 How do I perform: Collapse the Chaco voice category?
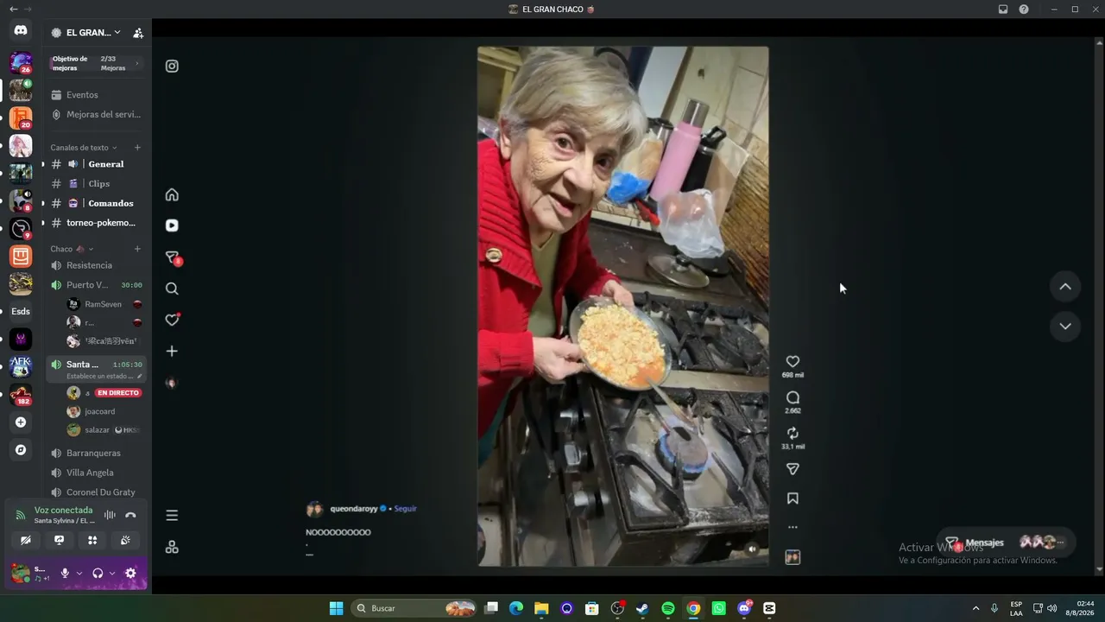tap(72, 249)
